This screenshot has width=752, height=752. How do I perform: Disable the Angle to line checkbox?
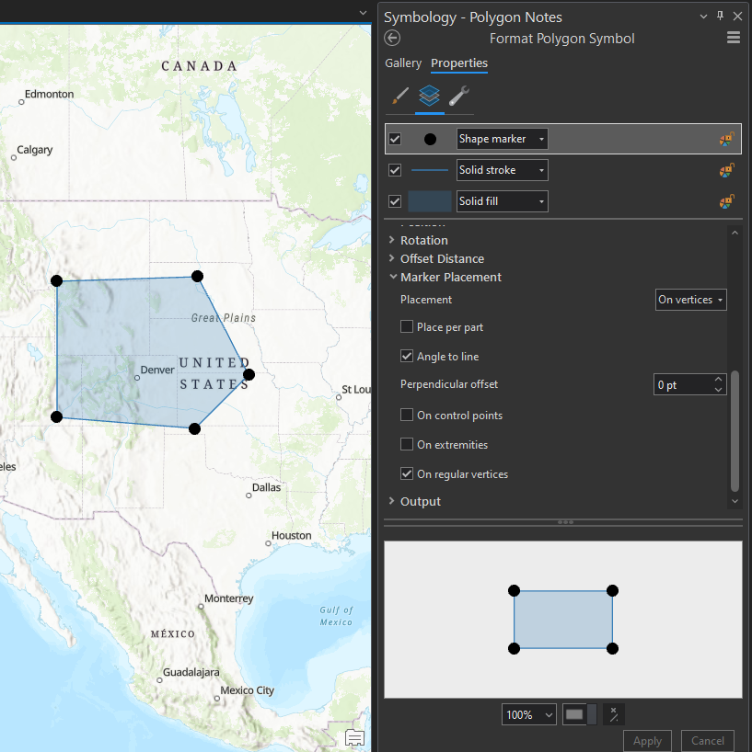coord(406,356)
